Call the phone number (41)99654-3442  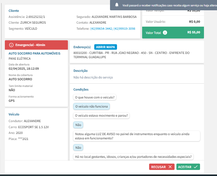click(x=102, y=28)
